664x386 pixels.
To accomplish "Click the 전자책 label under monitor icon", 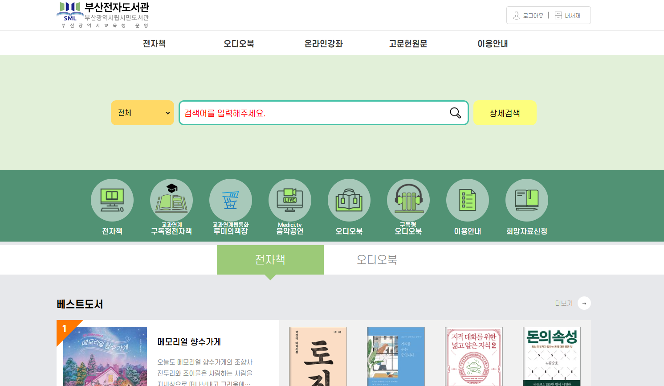I will coord(112,231).
